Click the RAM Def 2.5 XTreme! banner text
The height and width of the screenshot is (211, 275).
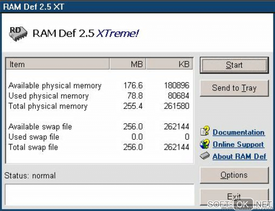[86, 33]
